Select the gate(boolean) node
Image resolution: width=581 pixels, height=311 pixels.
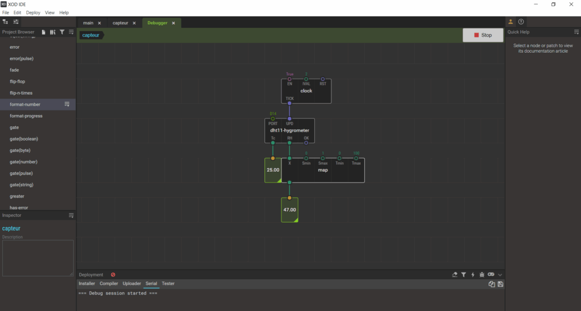[38, 139]
